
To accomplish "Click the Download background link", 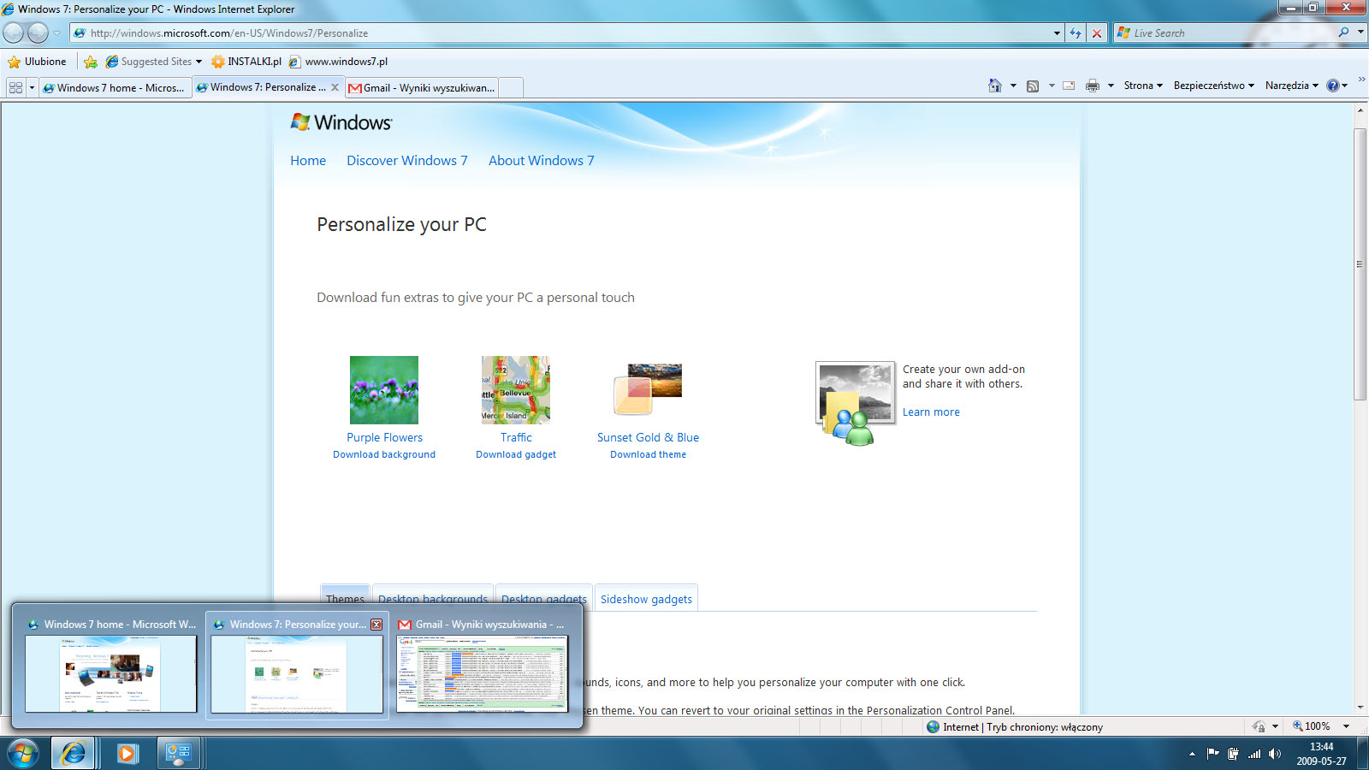I will [x=384, y=454].
